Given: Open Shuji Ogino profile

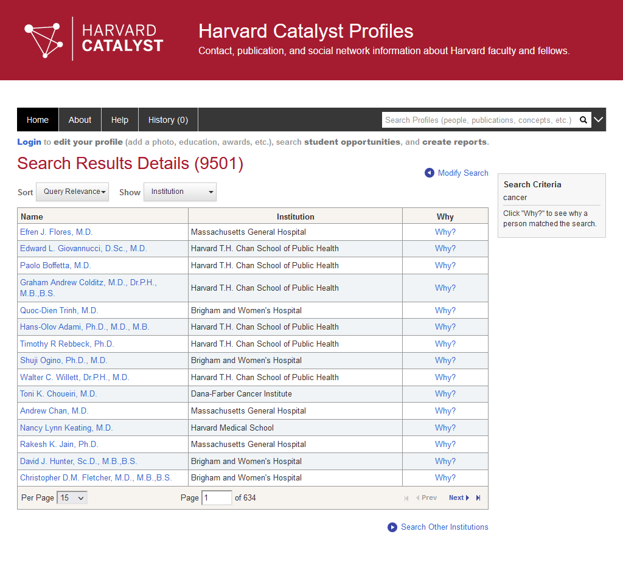Looking at the screenshot, I should [64, 361].
